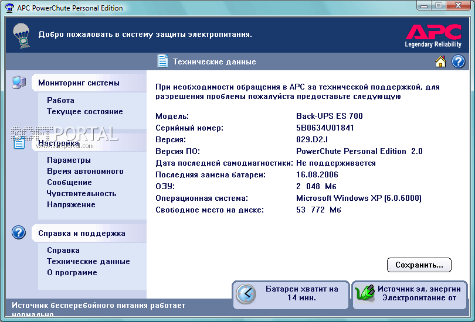Click the serial number 5B0634U01841
Viewport: 475px width, 322px height.
(325, 128)
